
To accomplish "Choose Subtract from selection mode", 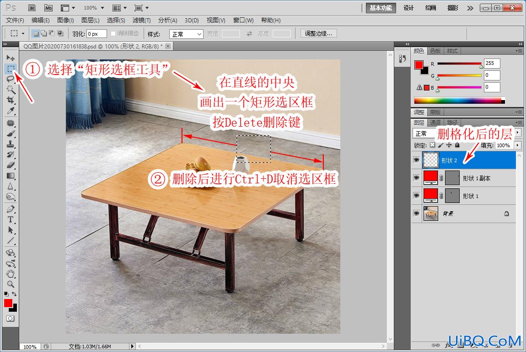I will click(x=52, y=33).
